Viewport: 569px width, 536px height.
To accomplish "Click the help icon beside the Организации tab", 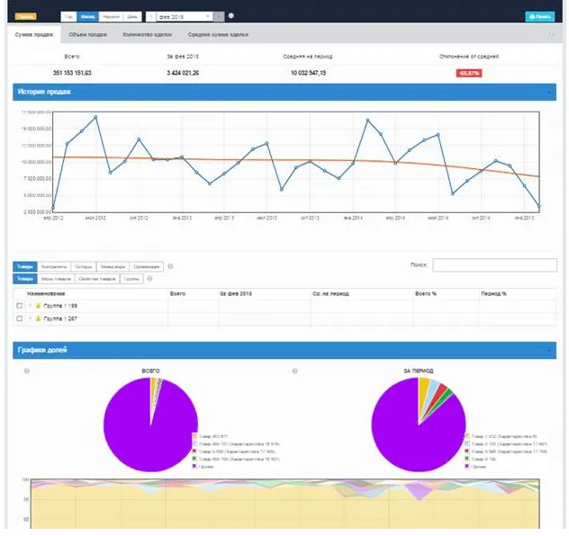I will pos(171,267).
